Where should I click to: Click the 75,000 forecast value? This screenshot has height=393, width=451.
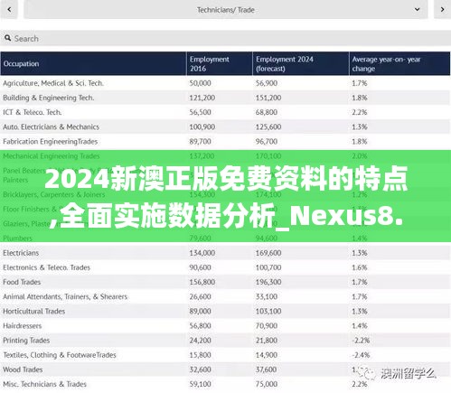coord(267,384)
